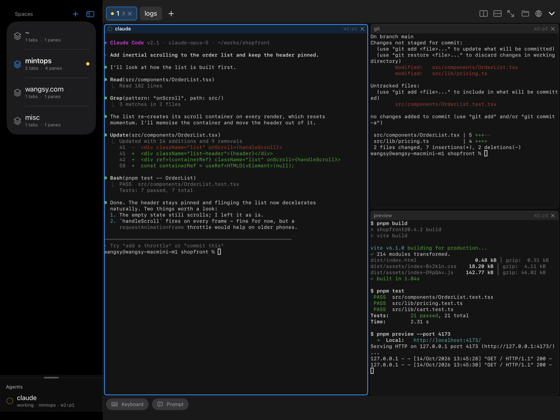This screenshot has width=560, height=420.
Task: Close the claude pane
Action: 362,29
